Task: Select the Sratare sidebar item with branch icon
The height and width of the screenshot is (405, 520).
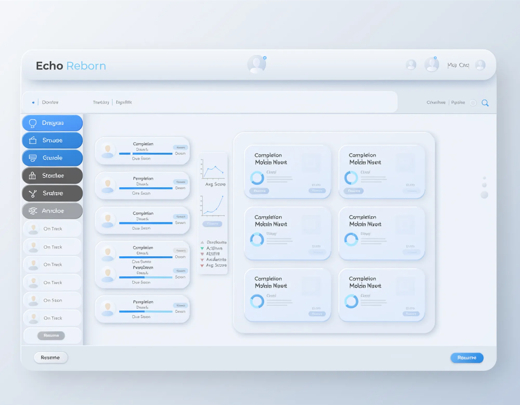Action: [x=52, y=193]
